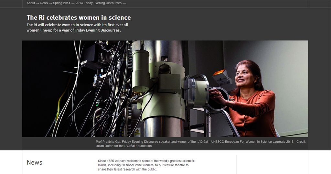Open the News breadcrumb link

click(44, 3)
